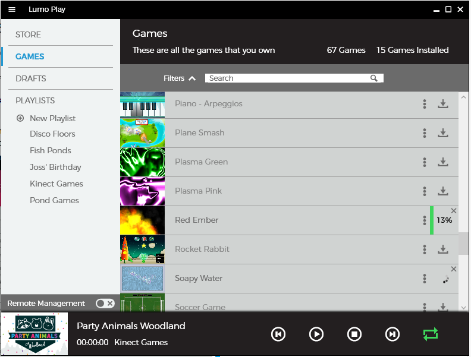Toggle Remote Management switch
The image size is (471, 357).
pos(105,304)
